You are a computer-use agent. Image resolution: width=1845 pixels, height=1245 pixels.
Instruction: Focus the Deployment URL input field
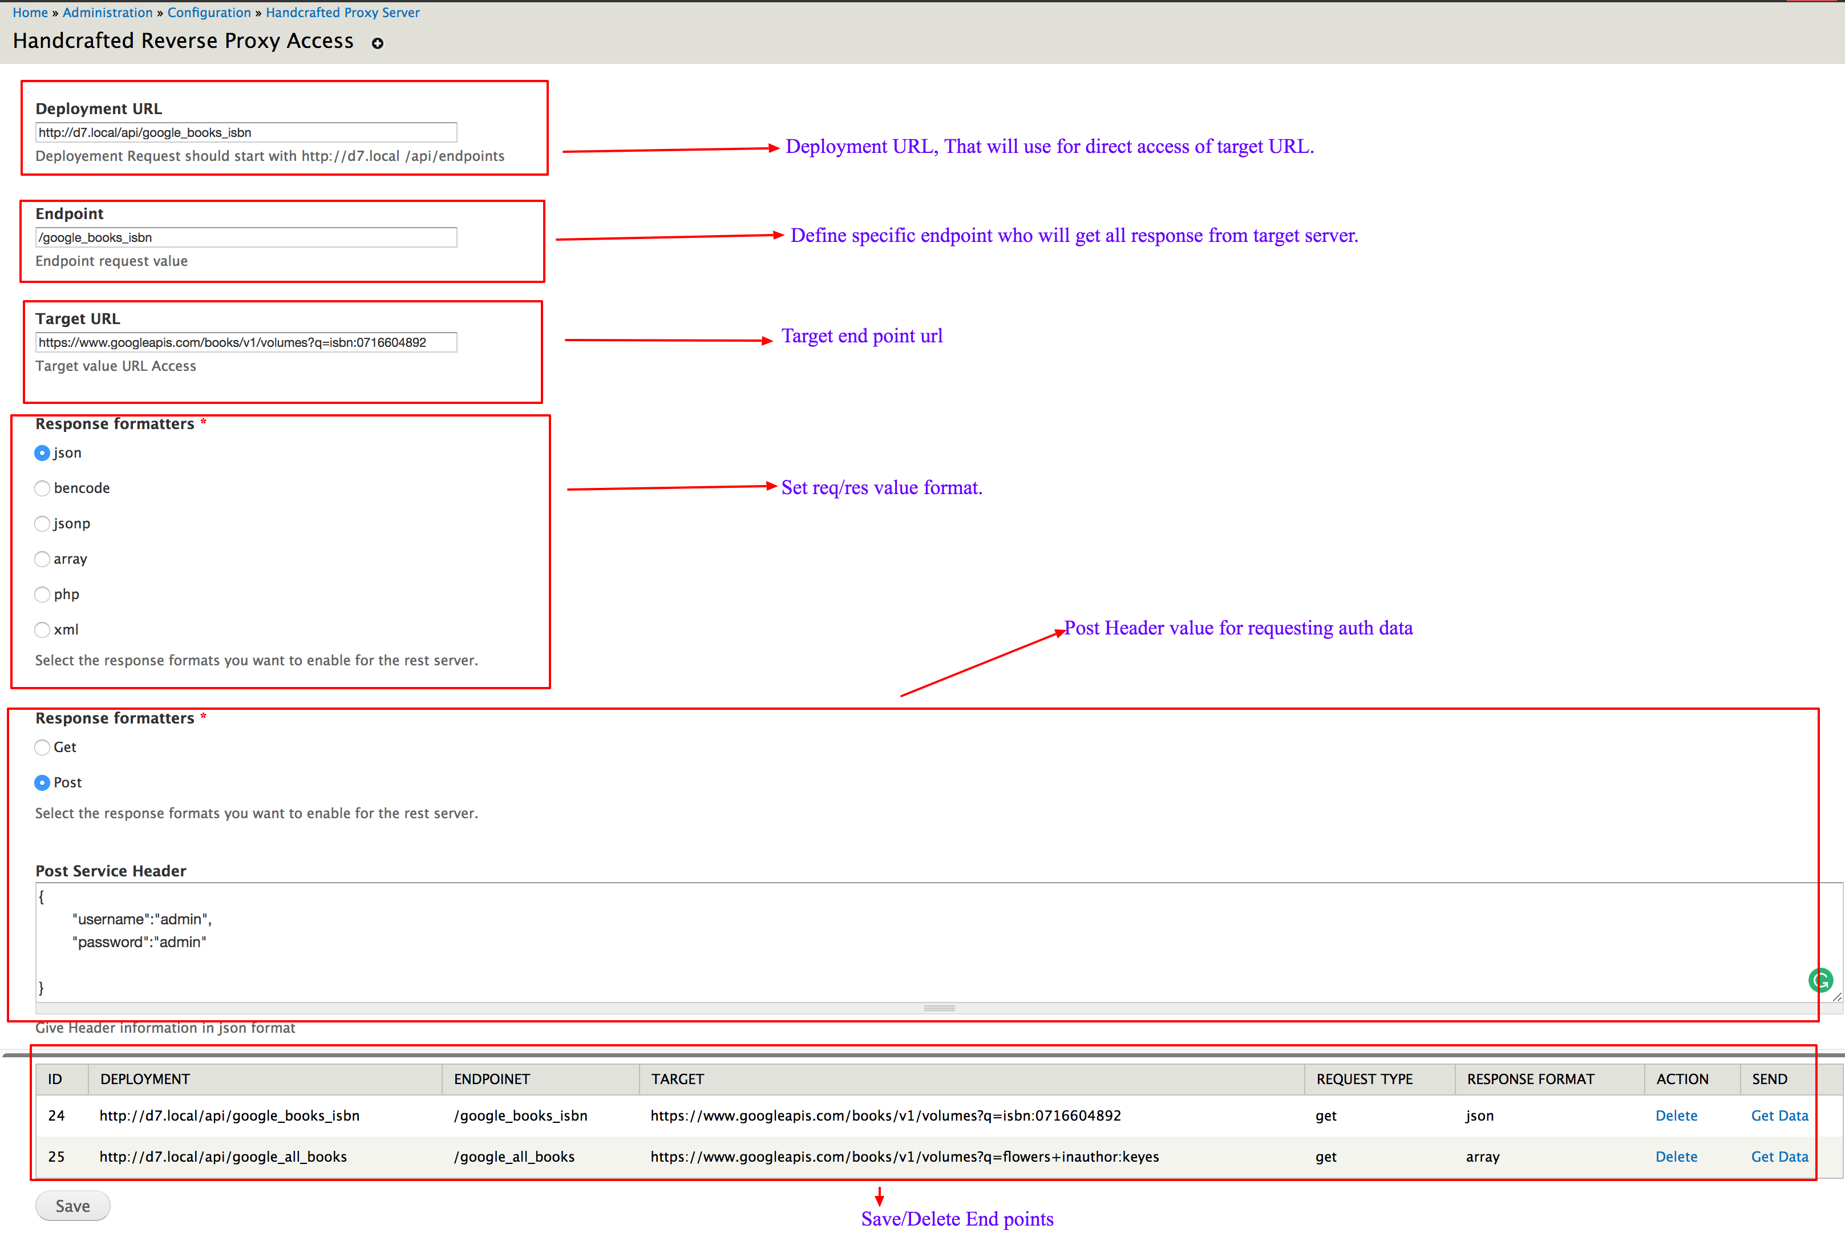click(x=246, y=132)
